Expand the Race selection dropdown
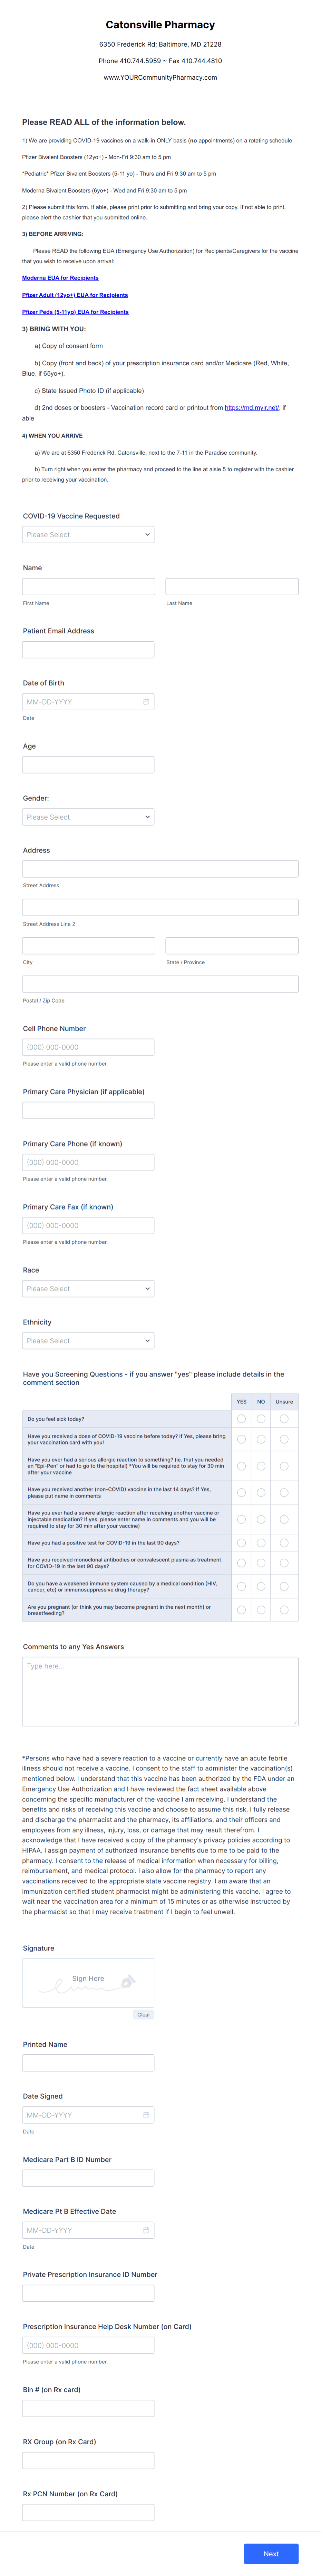The image size is (321, 2576). (x=88, y=1288)
